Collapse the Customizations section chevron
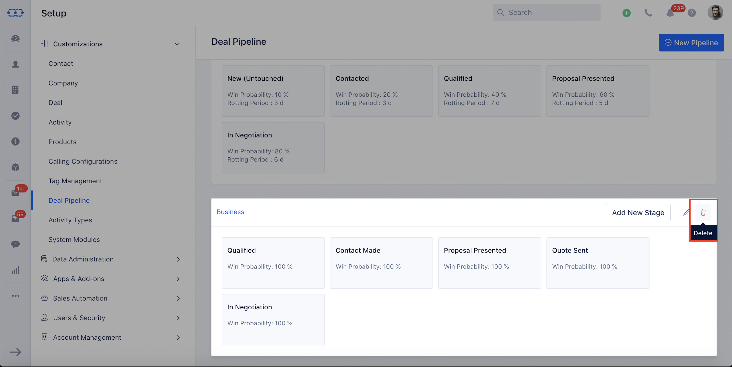The width and height of the screenshot is (732, 367). [x=177, y=44]
